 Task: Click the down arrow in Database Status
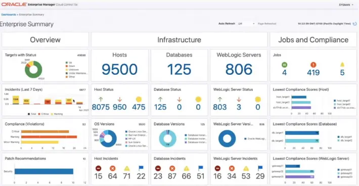click(x=179, y=99)
